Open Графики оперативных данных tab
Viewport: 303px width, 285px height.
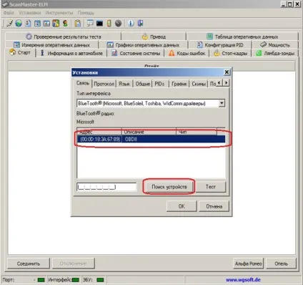coord(143,45)
